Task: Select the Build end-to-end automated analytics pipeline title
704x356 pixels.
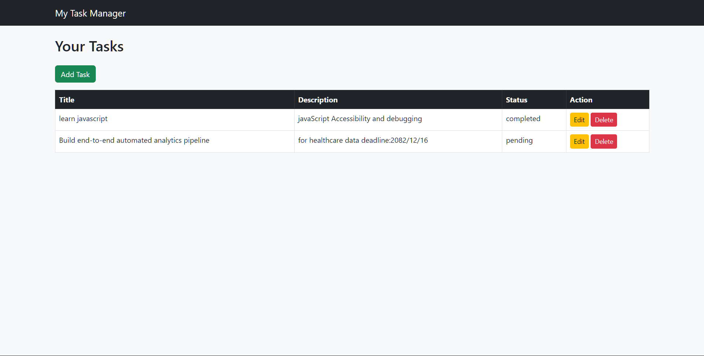Action: 134,141
